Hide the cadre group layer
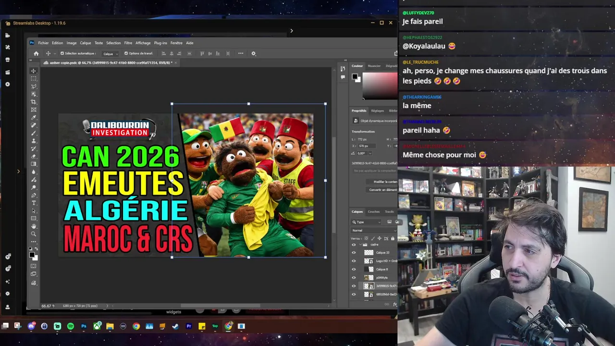Image resolution: width=615 pixels, height=346 pixels. pyautogui.click(x=354, y=245)
